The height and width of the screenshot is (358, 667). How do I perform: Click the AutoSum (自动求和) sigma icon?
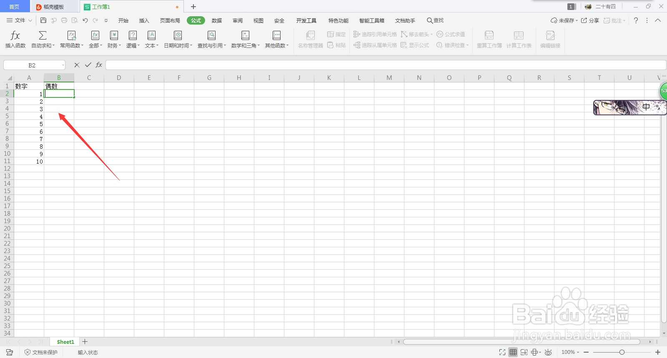click(43, 35)
